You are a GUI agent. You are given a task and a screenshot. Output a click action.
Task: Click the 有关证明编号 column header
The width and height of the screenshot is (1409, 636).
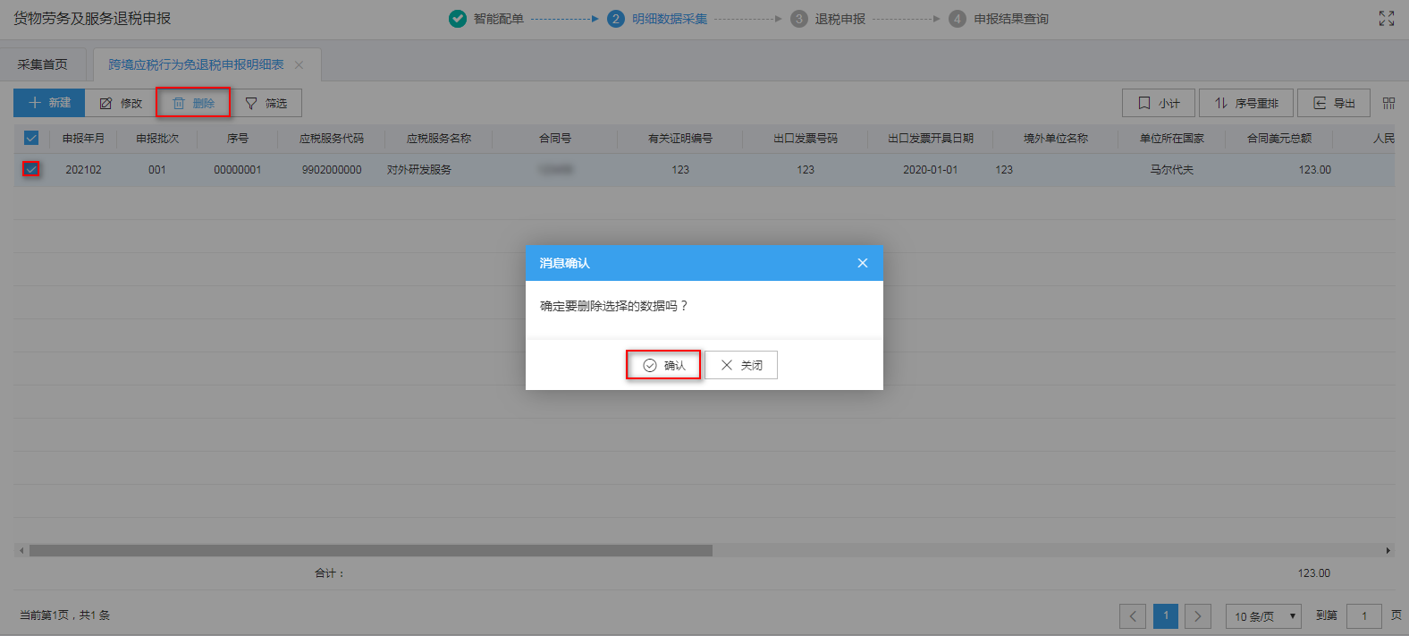(x=680, y=138)
